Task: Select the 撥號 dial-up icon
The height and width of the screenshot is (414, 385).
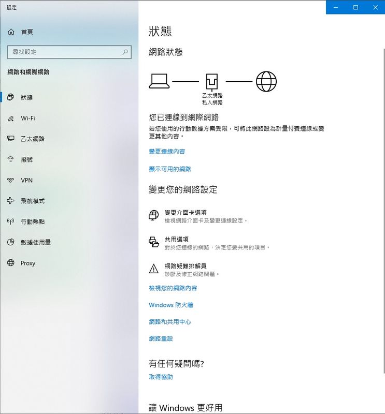Action: pos(11,159)
